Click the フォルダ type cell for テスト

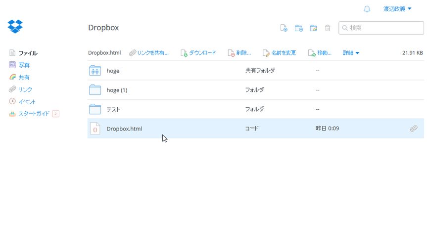point(255,109)
